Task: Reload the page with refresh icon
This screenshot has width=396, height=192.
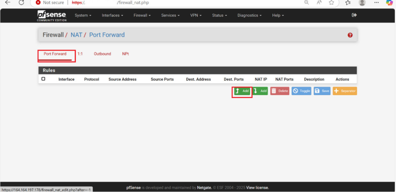Action: [x=21, y=3]
